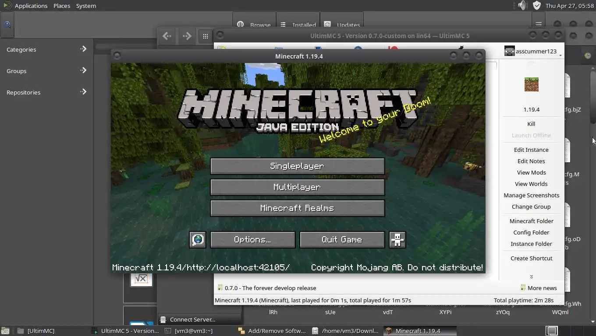Open Minecraft language settings globe icon
Viewport: 596px width, 336px height.
point(198,240)
